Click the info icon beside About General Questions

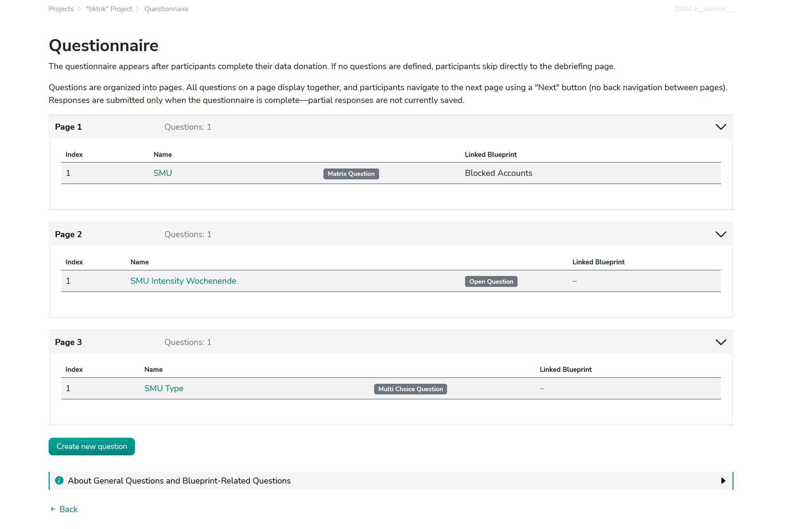pyautogui.click(x=59, y=480)
